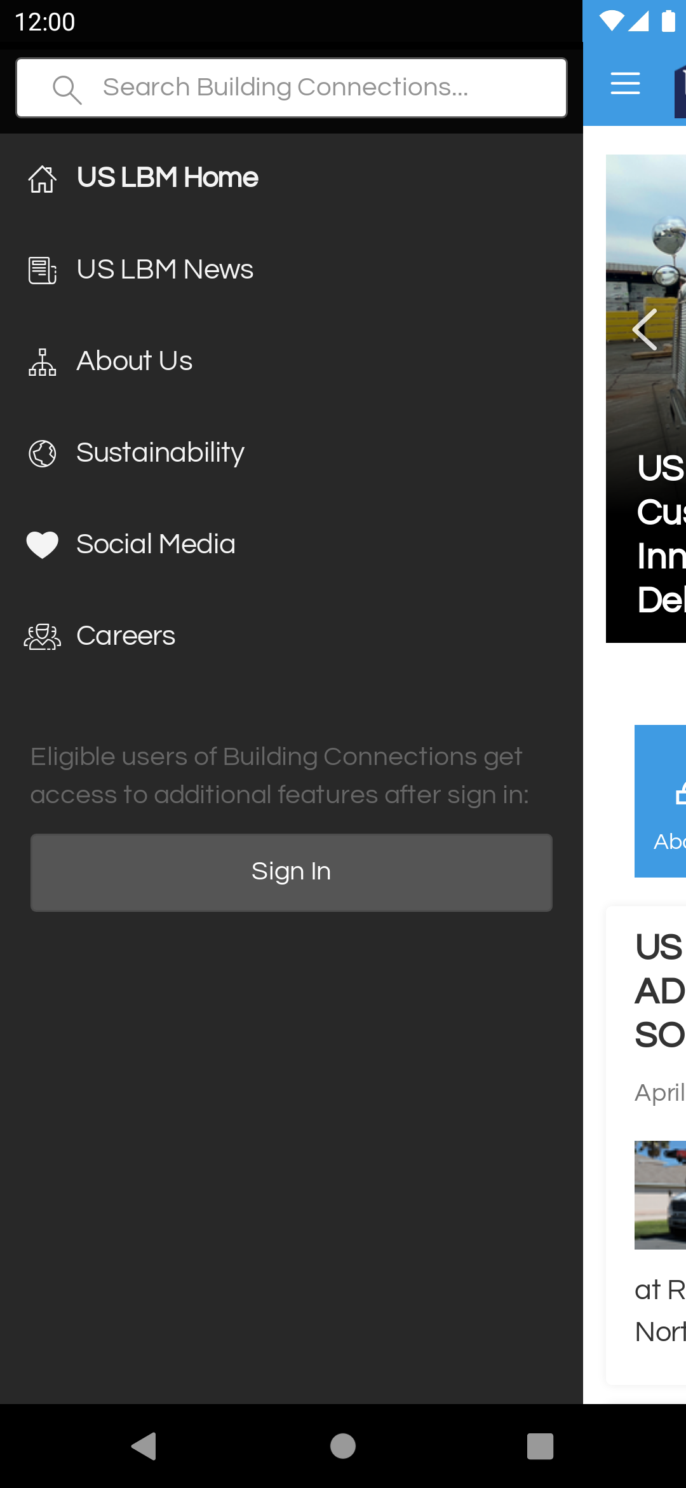Click the Sign In button
Image resolution: width=686 pixels, height=1488 pixels.
[x=292, y=872]
